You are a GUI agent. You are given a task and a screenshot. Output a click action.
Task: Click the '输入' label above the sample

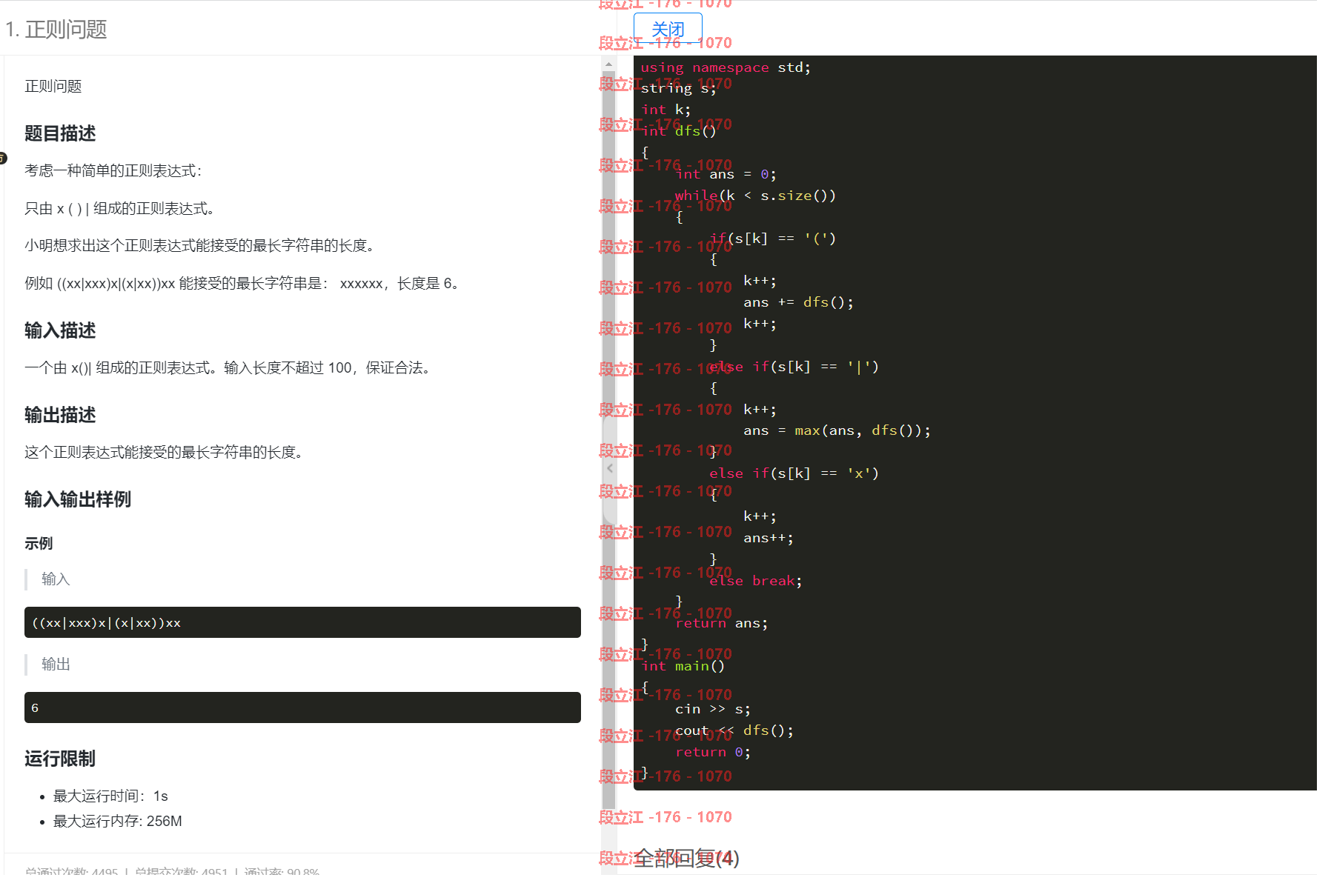[56, 579]
